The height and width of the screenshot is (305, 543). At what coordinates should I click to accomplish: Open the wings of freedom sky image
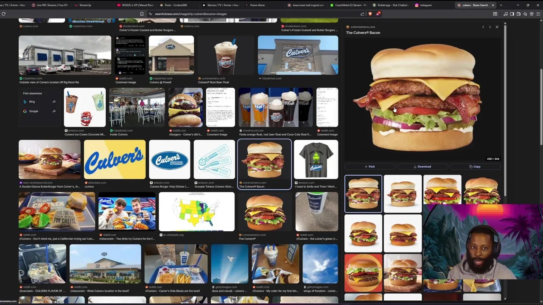click(320, 264)
